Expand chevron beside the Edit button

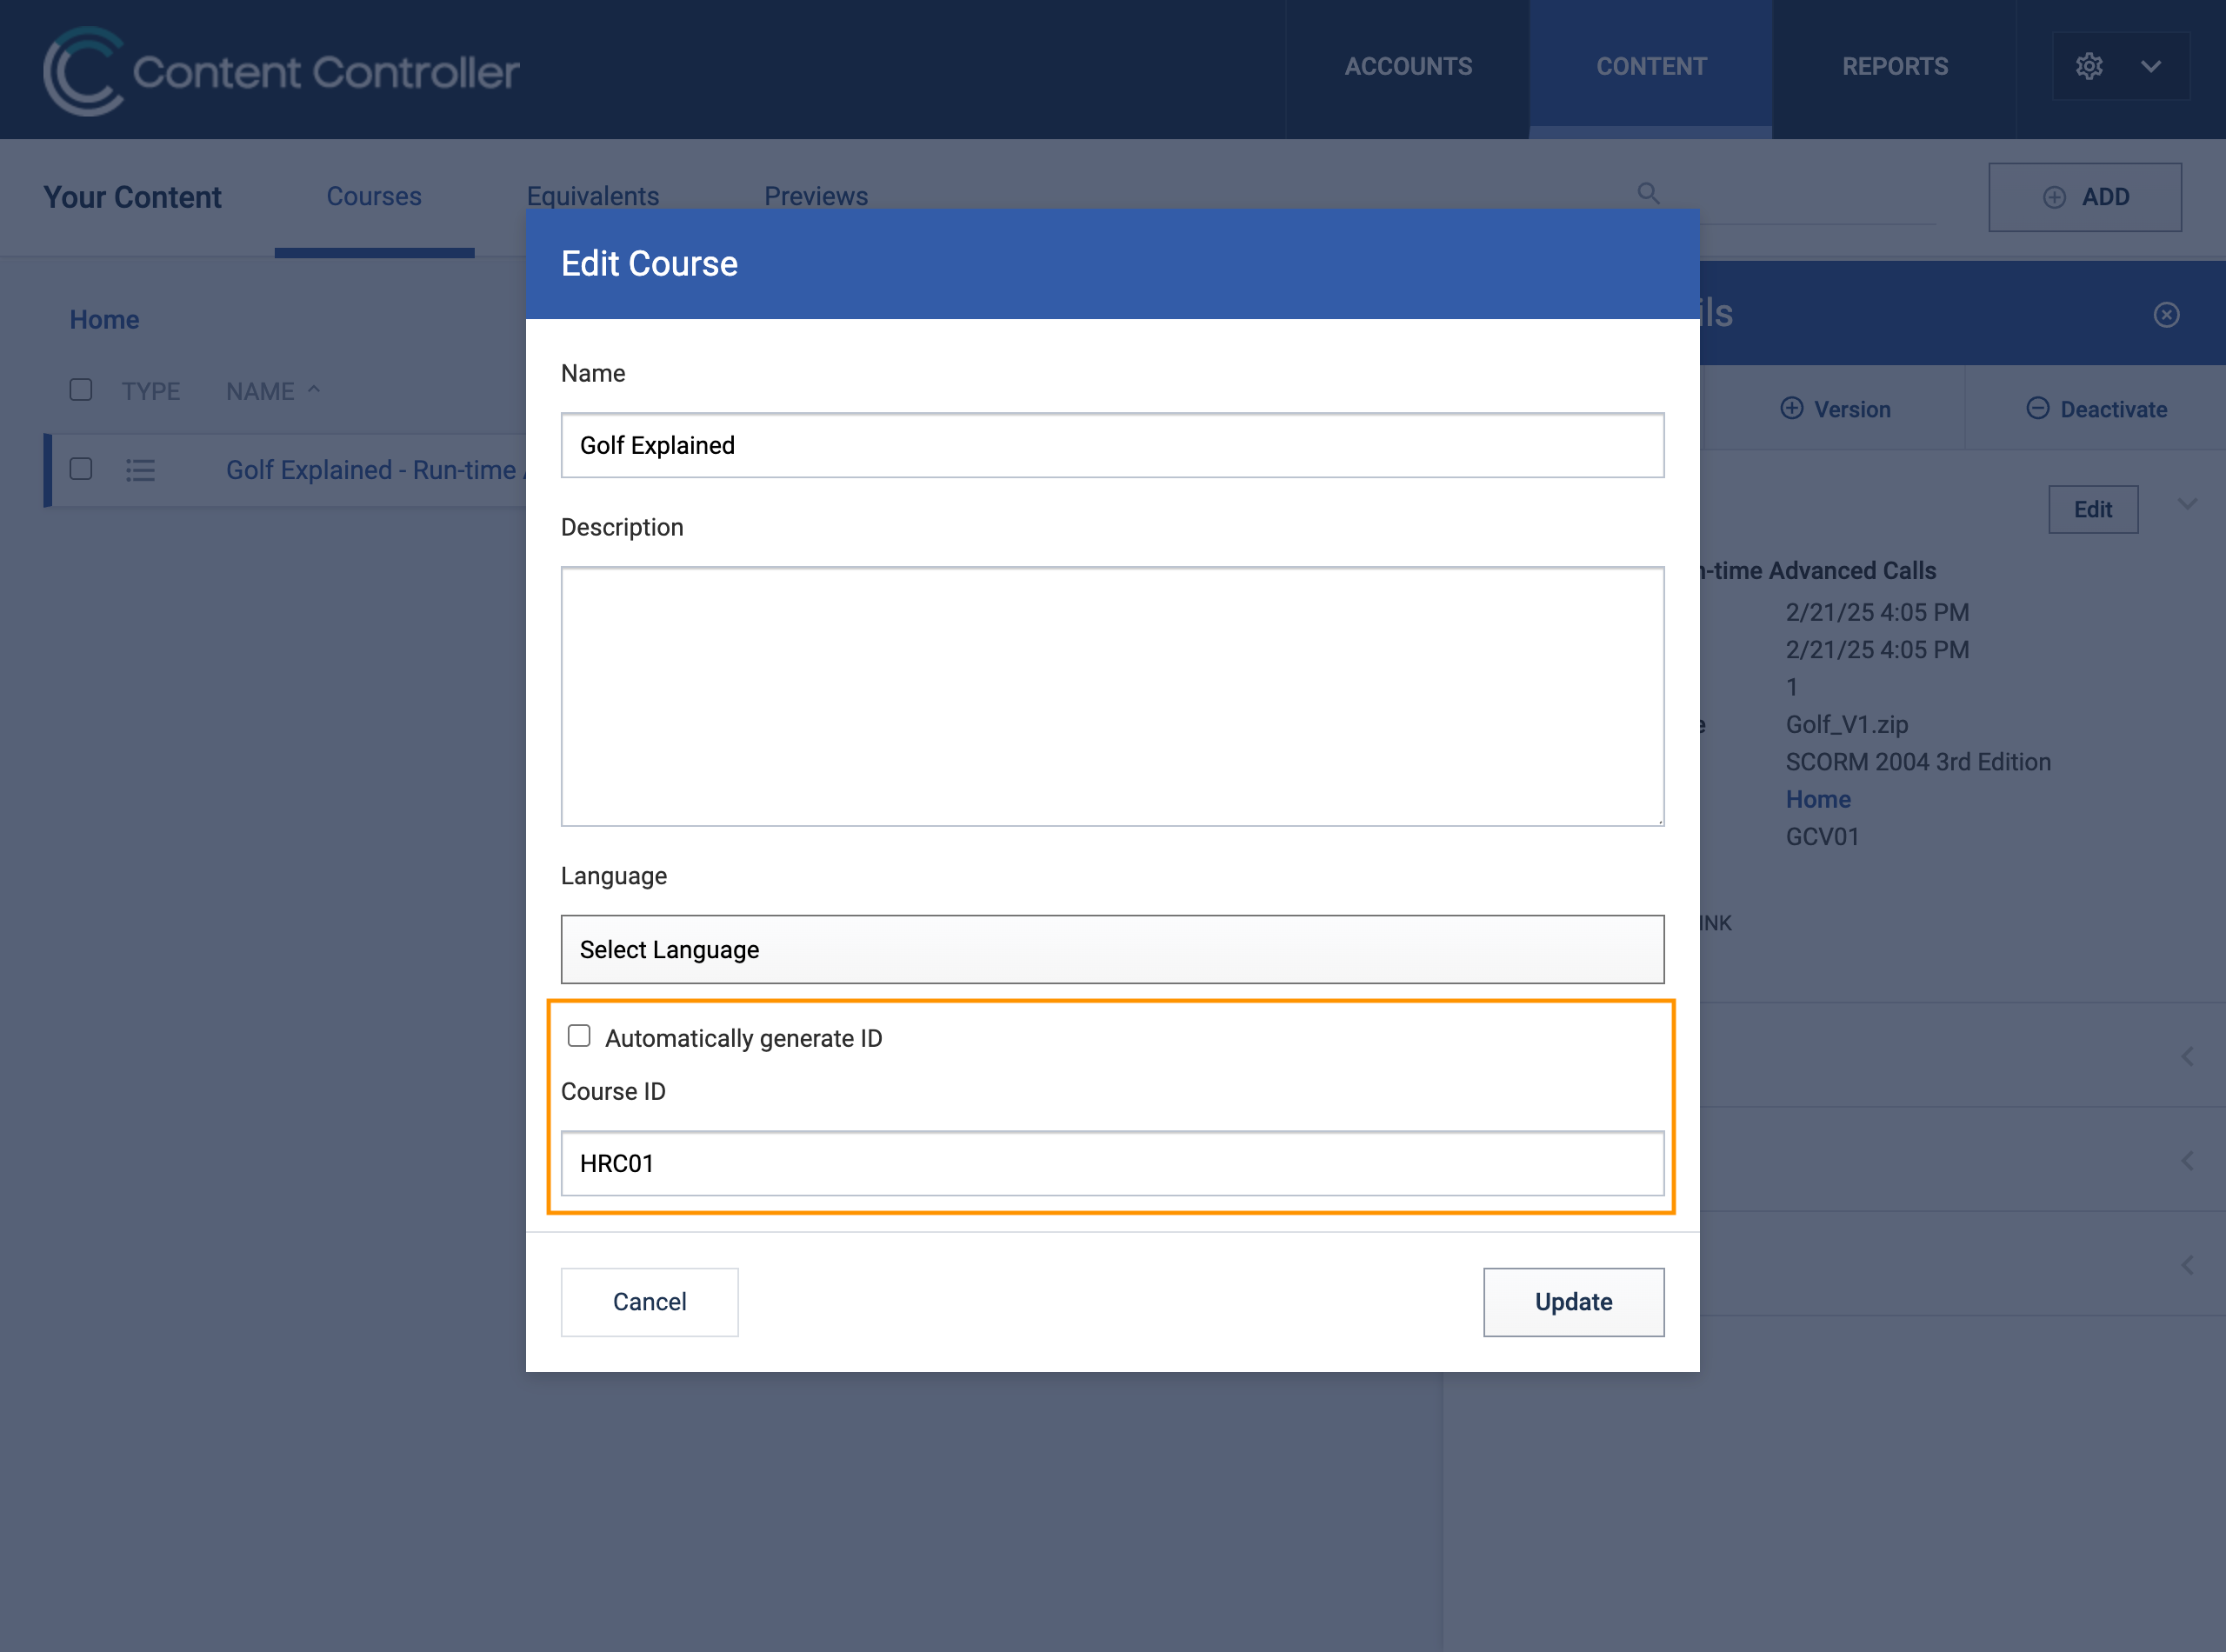(2187, 504)
